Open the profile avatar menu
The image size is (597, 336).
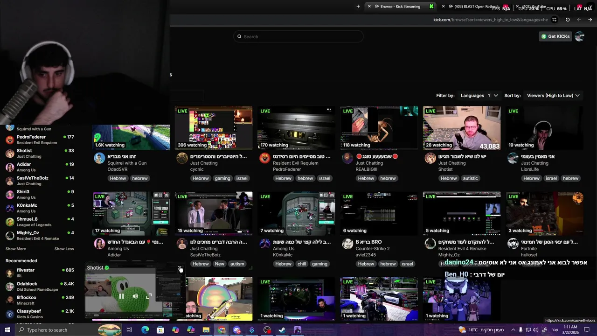point(580,36)
